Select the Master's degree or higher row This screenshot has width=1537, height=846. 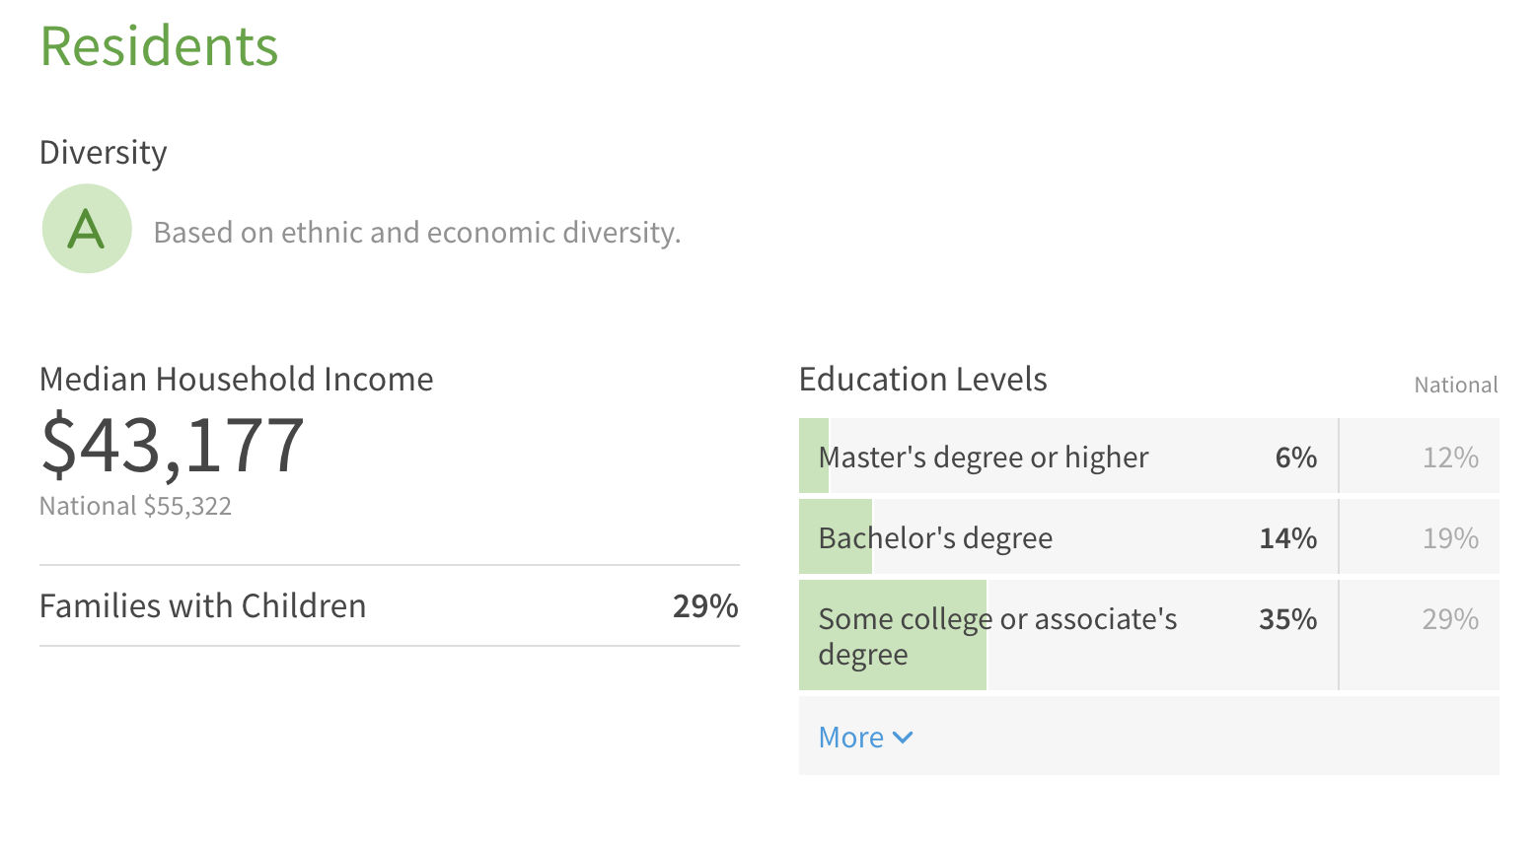point(1148,456)
